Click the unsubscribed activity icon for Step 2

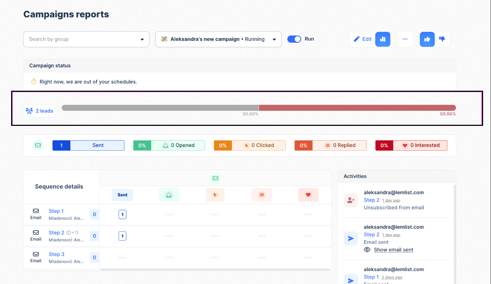click(351, 200)
